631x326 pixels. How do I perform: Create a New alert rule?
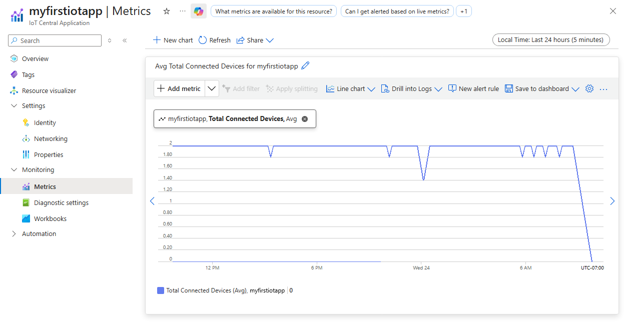pos(473,88)
